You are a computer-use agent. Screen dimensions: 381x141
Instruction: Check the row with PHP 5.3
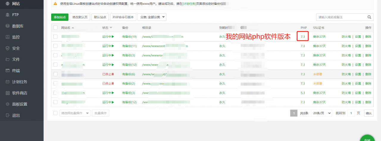click(55, 93)
